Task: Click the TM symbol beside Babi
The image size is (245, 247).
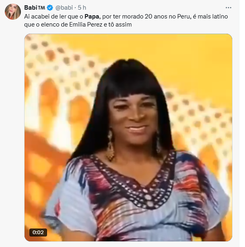Action: 41,8
